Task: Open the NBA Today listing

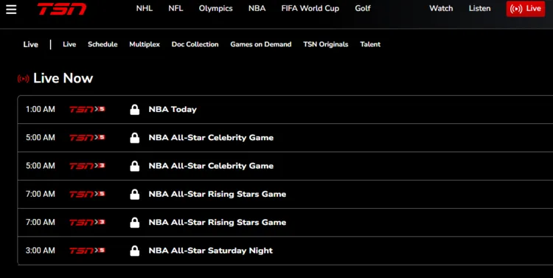Action: 173,110
